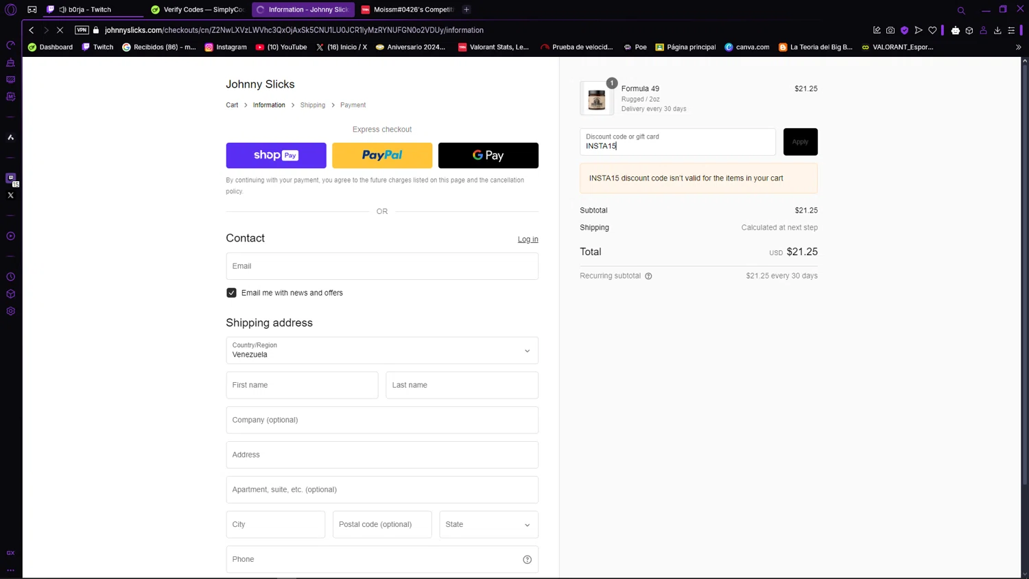Click the Apply discount button
1029x579 pixels.
point(801,142)
